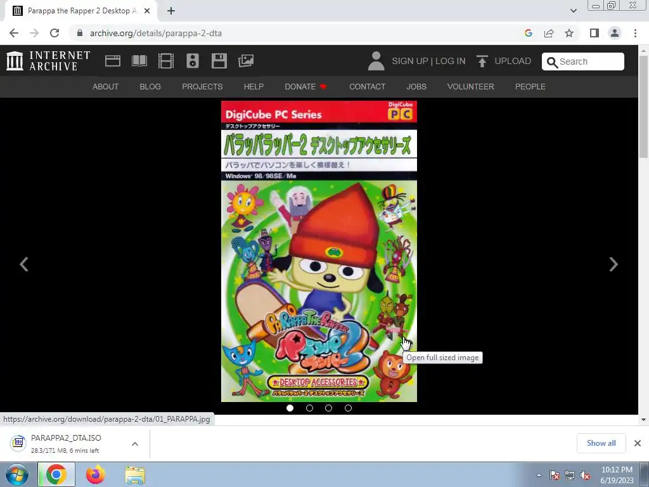Viewport: 649px width, 487px height.
Task: Open the Audio speaker icon
Action: coord(193,61)
